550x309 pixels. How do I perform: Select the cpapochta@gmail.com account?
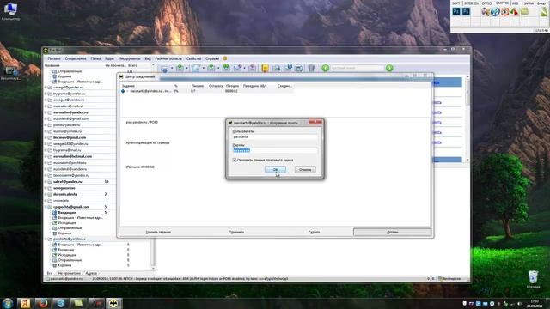click(x=71, y=207)
